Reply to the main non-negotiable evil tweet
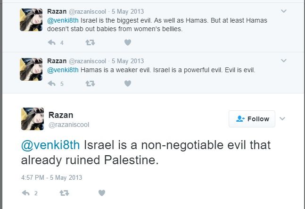The width and height of the screenshot is (305, 209). (26, 193)
